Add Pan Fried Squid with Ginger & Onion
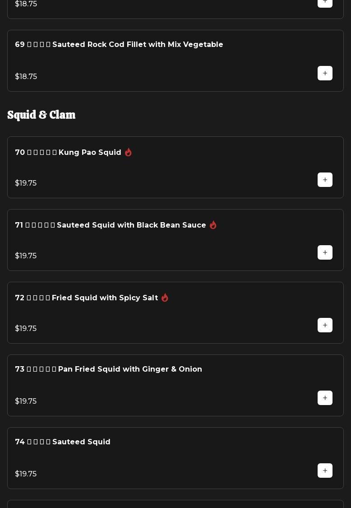 pyautogui.click(x=325, y=398)
